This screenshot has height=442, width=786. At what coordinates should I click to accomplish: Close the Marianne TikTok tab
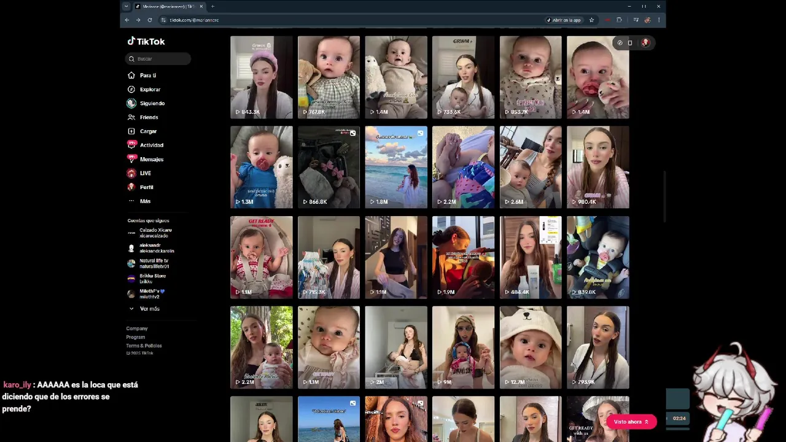tap(201, 7)
